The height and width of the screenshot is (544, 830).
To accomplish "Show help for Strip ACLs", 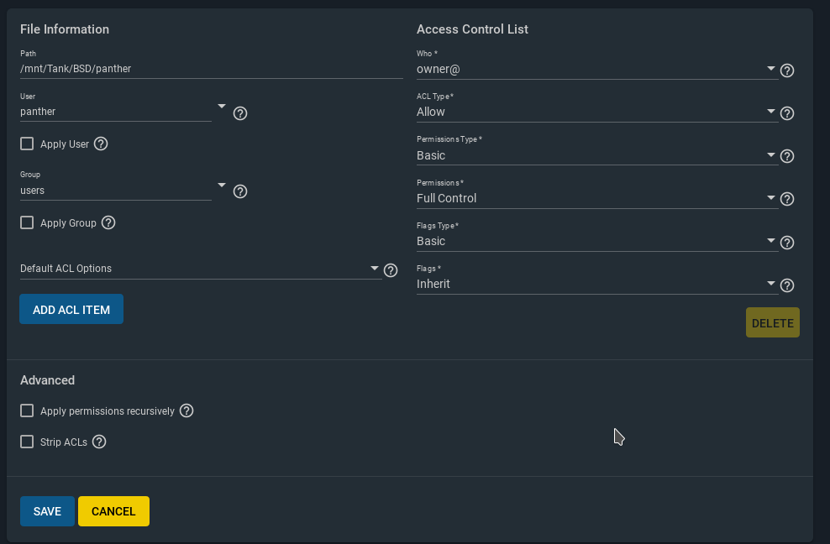I will click(x=99, y=442).
